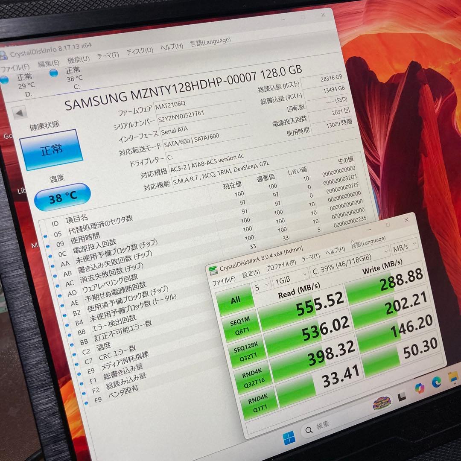The width and height of the screenshot is (461, 461).
Task: Run all benchmarks with the All button
Action: click(x=235, y=301)
